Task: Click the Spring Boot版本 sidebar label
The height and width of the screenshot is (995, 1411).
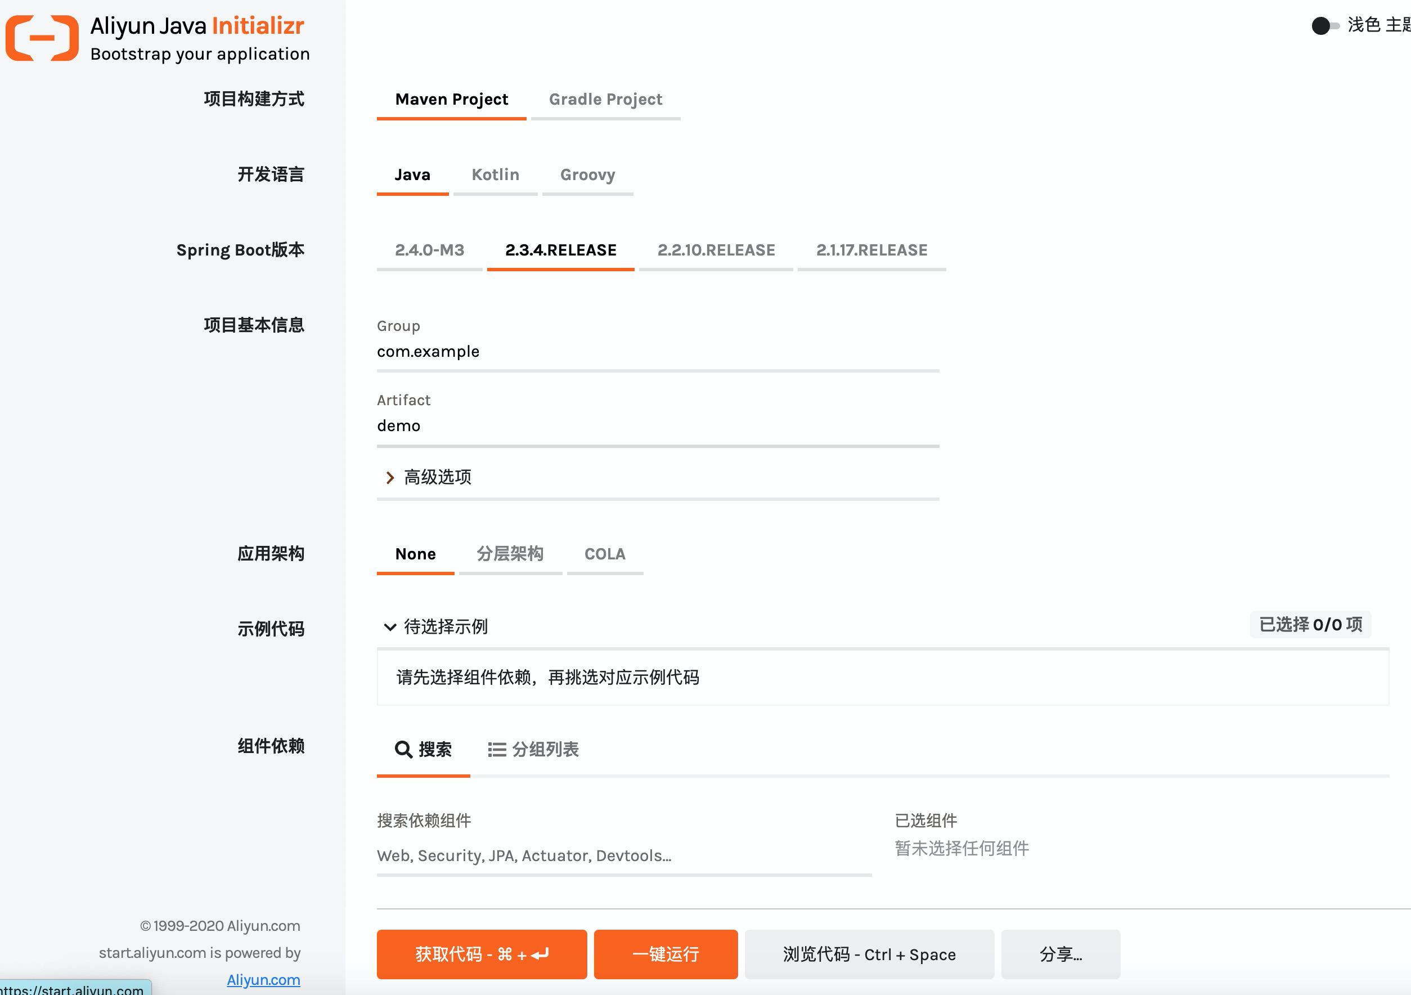Action: (x=240, y=250)
